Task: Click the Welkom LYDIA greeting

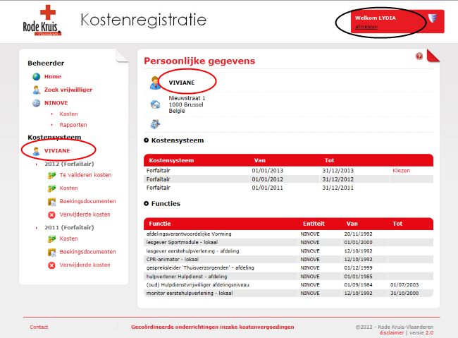Action: tap(376, 18)
